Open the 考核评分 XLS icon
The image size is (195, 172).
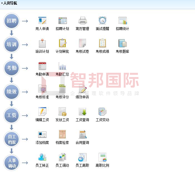[62, 89]
